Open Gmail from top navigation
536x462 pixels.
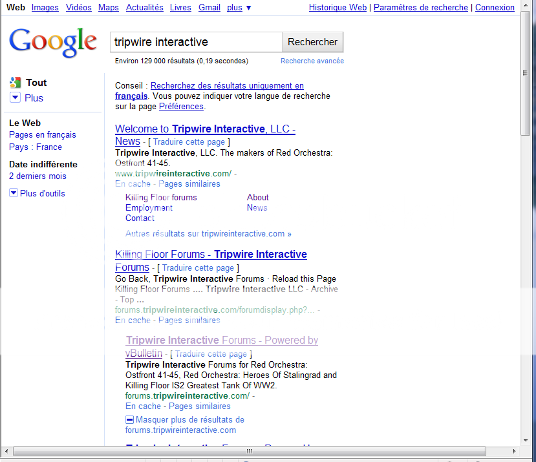(x=209, y=8)
